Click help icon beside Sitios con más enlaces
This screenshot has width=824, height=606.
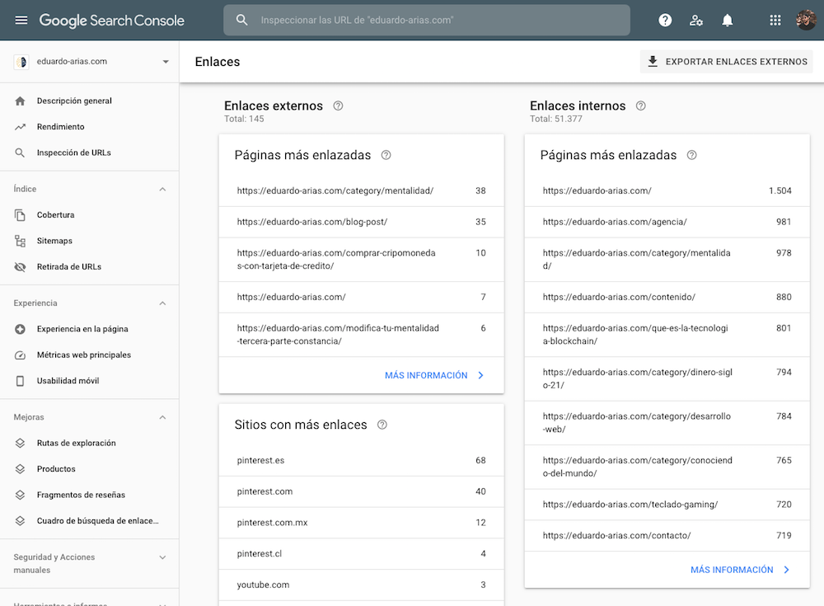[x=382, y=425]
